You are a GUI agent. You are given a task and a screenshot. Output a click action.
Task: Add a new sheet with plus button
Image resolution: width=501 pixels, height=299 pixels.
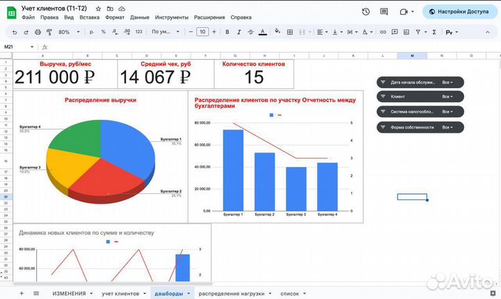(x=21, y=293)
